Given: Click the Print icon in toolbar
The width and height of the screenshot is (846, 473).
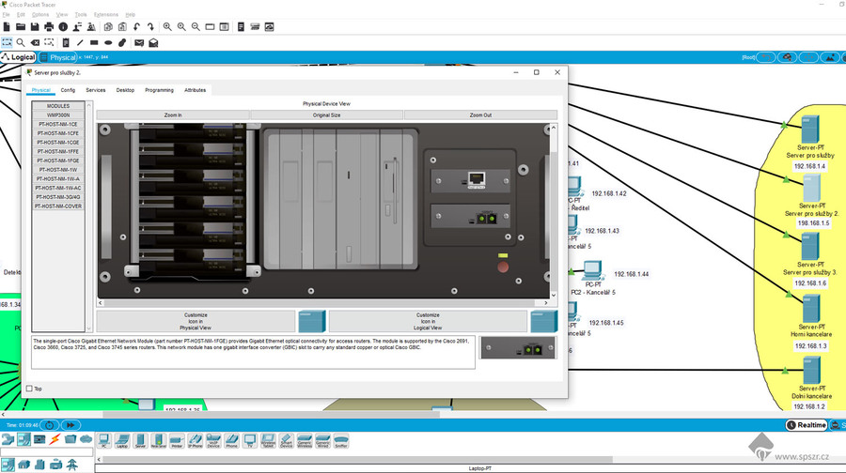Looking at the screenshot, I should tap(49, 26).
